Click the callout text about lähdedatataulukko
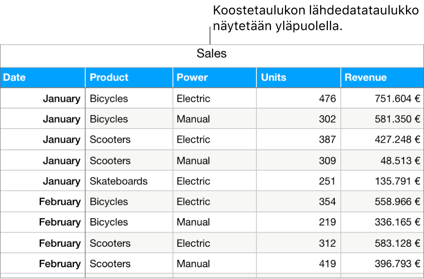Viewport: 424px width, 279px height. pyautogui.click(x=316, y=19)
